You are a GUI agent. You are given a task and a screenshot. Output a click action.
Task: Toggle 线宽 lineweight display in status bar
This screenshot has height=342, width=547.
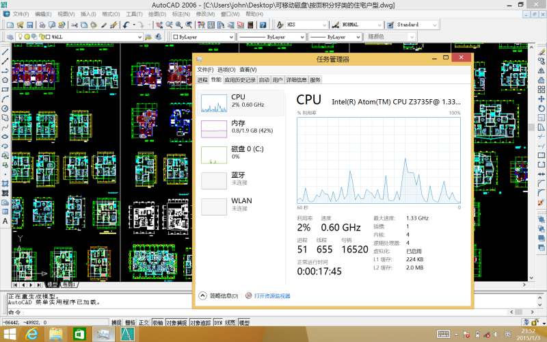click(230, 322)
